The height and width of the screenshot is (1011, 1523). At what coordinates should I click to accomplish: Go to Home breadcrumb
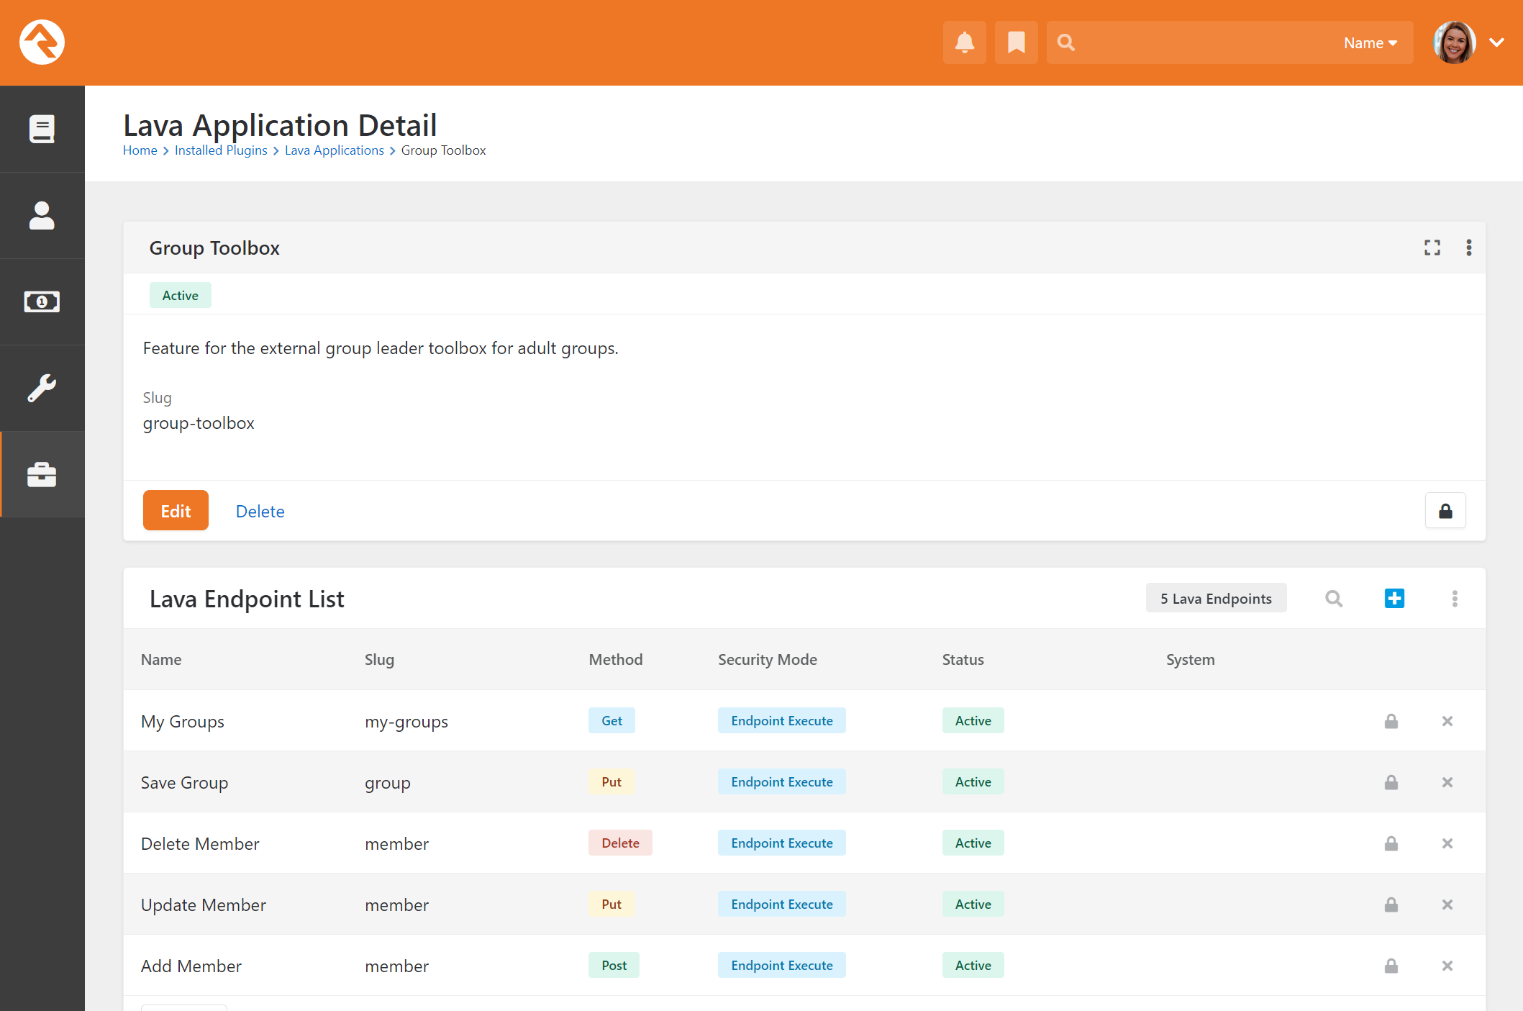(x=140, y=150)
